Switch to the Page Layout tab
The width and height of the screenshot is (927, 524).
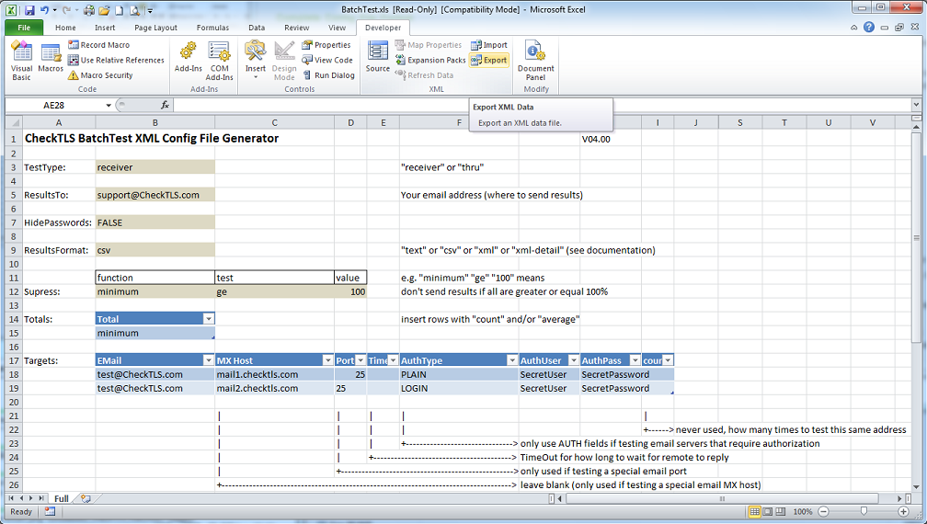(x=155, y=28)
